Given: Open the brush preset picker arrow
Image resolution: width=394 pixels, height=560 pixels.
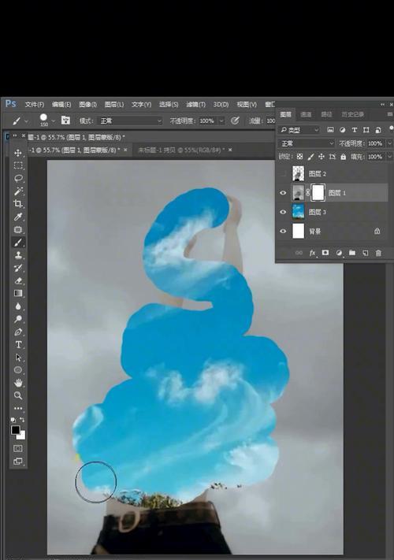Looking at the screenshot, I should 54,121.
